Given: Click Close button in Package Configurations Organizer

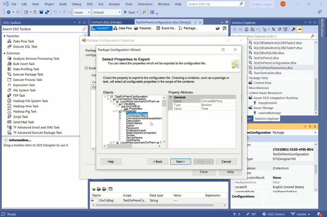Looking at the screenshot, I should [204, 172].
